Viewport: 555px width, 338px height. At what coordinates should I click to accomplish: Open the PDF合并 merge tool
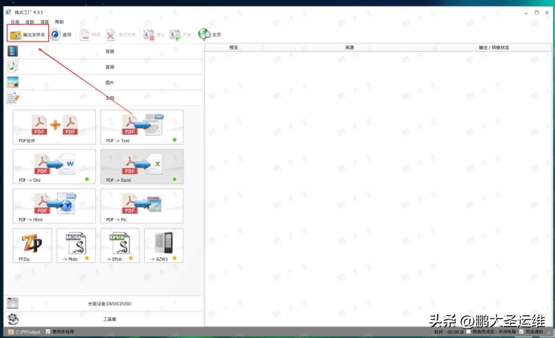[54, 127]
